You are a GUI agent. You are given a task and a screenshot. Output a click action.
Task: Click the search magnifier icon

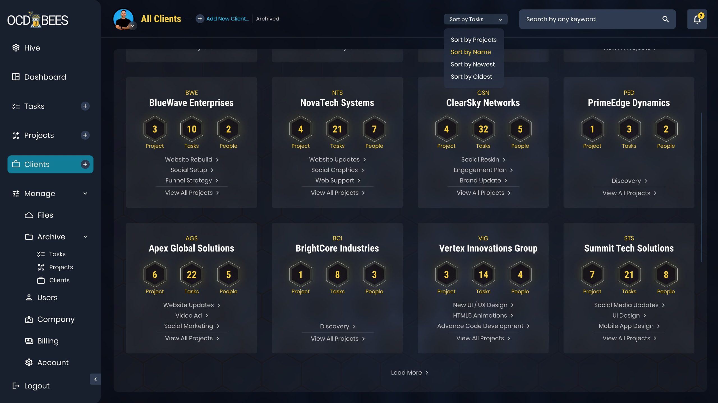666,19
